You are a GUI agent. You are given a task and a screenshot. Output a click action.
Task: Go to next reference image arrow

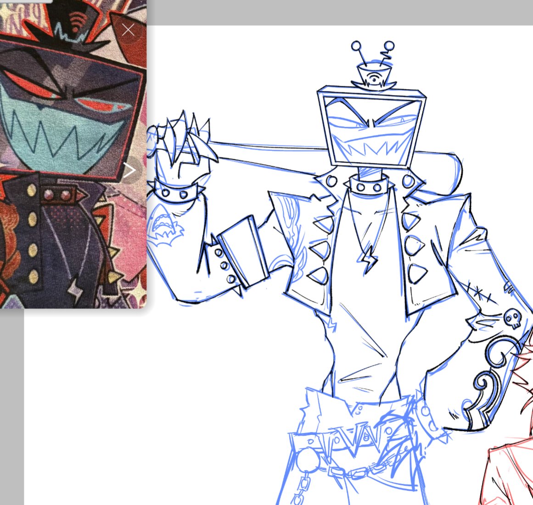[129, 170]
